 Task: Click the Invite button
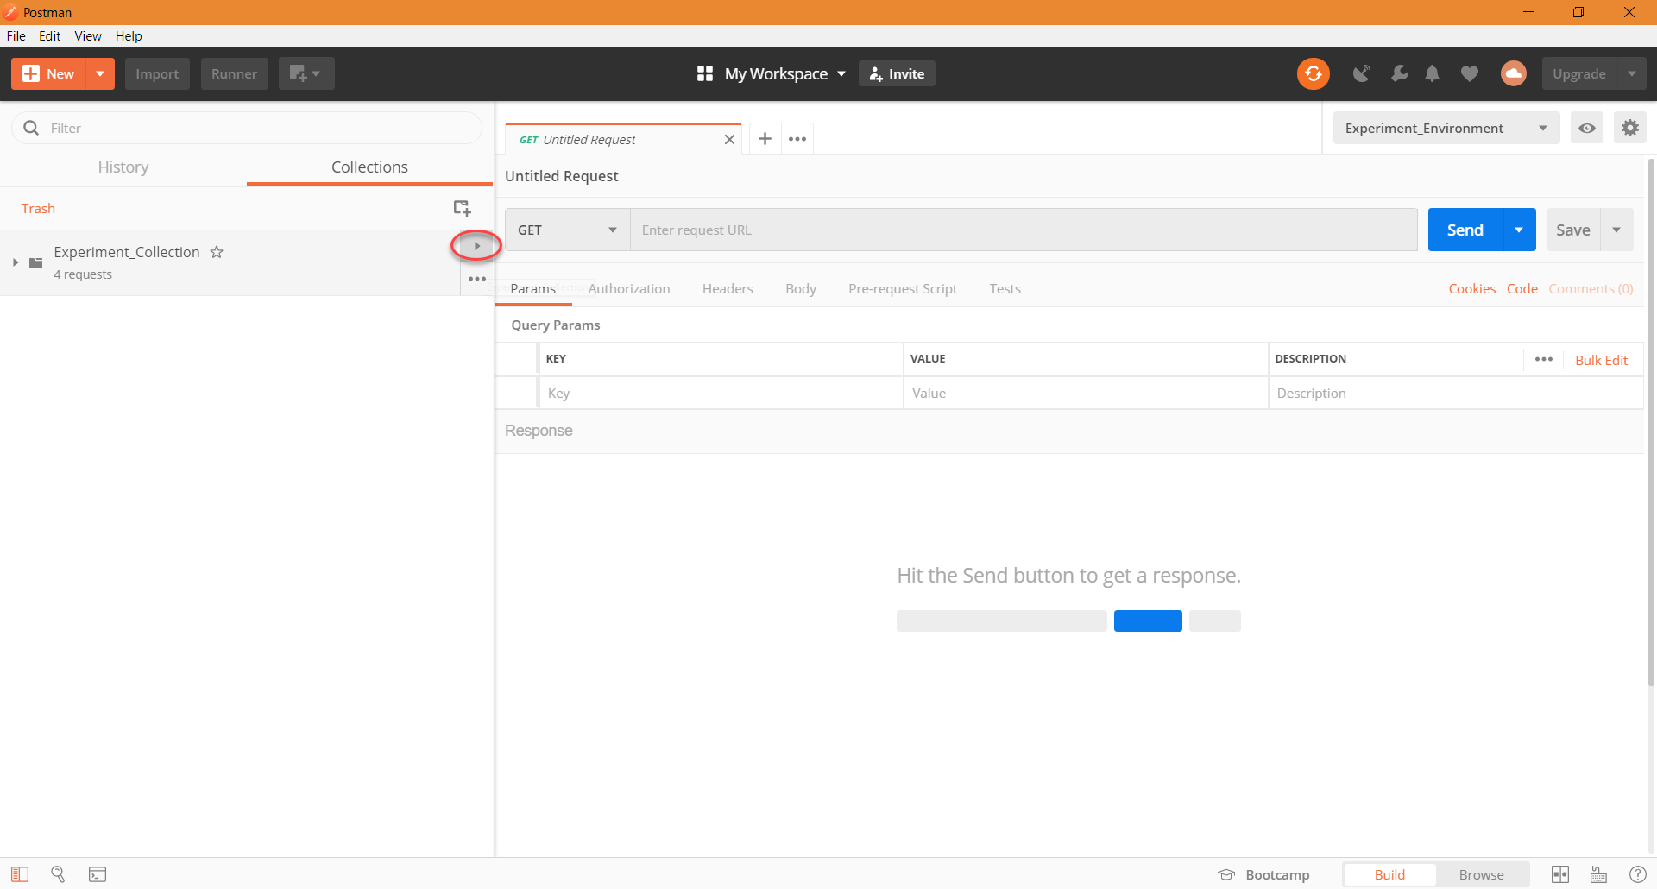pos(897,73)
